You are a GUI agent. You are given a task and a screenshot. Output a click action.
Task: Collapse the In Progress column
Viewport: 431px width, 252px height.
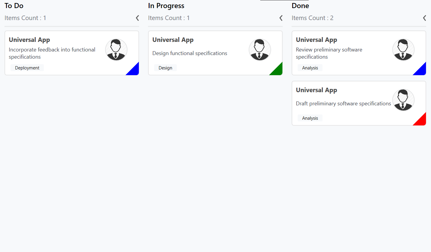pos(281,18)
